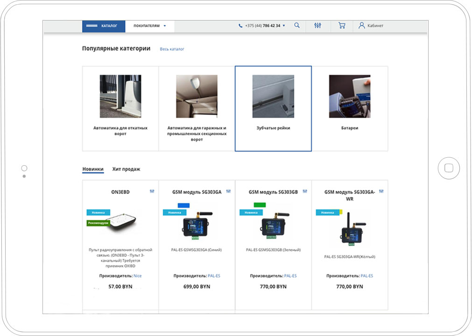Open the Батареи category image
The width and height of the screenshot is (472, 336).
pyautogui.click(x=350, y=96)
